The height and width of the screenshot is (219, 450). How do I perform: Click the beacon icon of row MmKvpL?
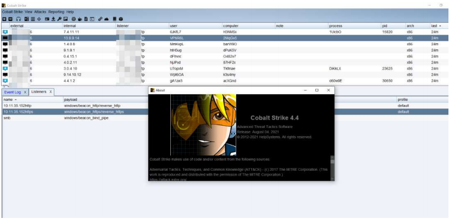pos(5,44)
